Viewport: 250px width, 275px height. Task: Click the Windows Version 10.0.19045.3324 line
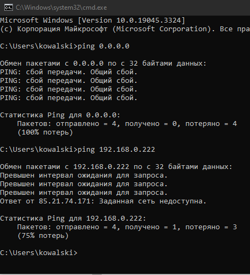coord(92,20)
